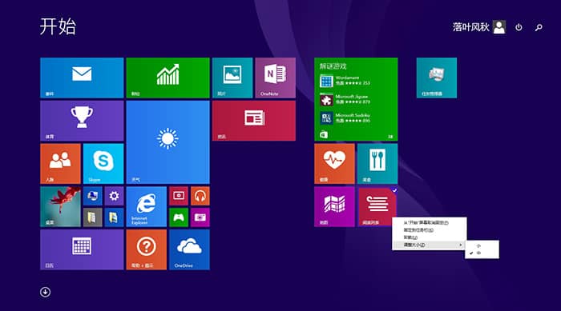This screenshot has width=561, height=311.
Task: Choose the checked 中 (medium) size option
Action: point(482,253)
